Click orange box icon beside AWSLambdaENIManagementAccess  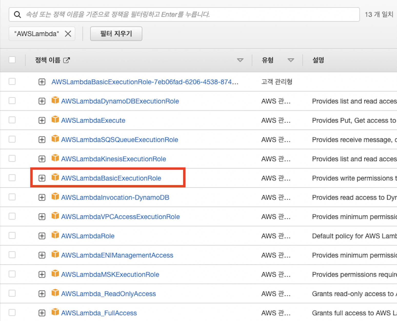pyautogui.click(x=55, y=254)
